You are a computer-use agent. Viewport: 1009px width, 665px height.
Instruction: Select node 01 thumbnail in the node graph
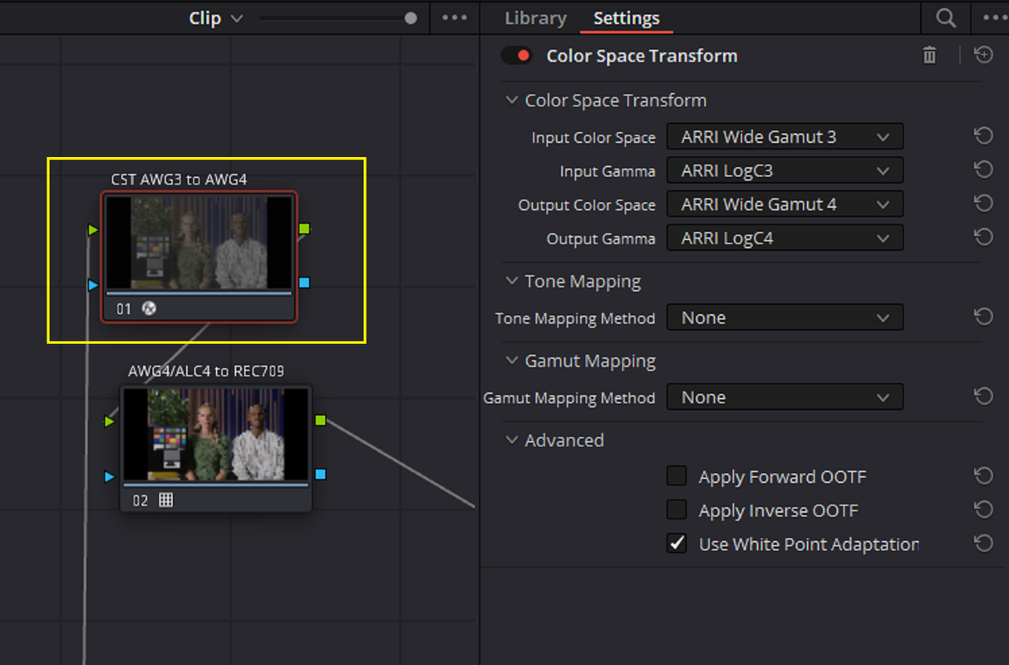[x=199, y=242]
